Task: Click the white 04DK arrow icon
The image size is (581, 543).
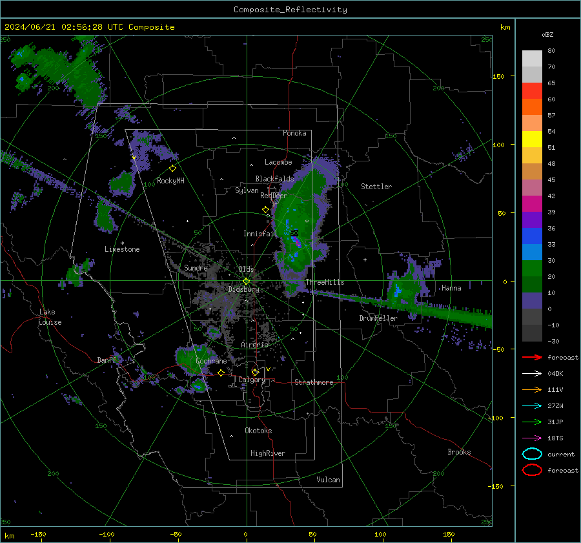Action: coord(532,374)
